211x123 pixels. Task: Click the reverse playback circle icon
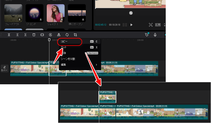(x=50, y=35)
